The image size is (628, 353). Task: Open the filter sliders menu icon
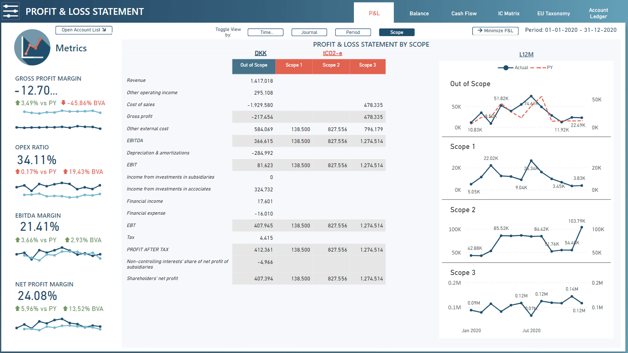pyautogui.click(x=11, y=11)
